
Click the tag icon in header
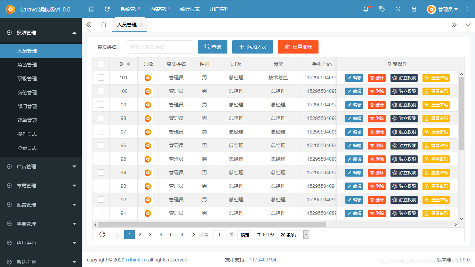tap(382, 9)
